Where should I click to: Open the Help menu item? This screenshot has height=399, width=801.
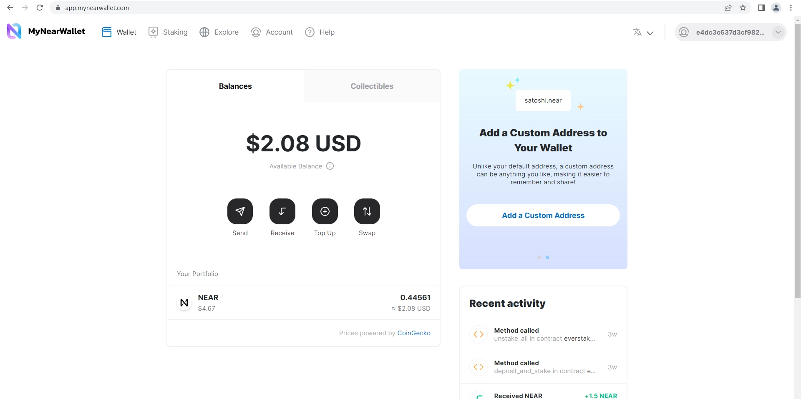point(320,32)
